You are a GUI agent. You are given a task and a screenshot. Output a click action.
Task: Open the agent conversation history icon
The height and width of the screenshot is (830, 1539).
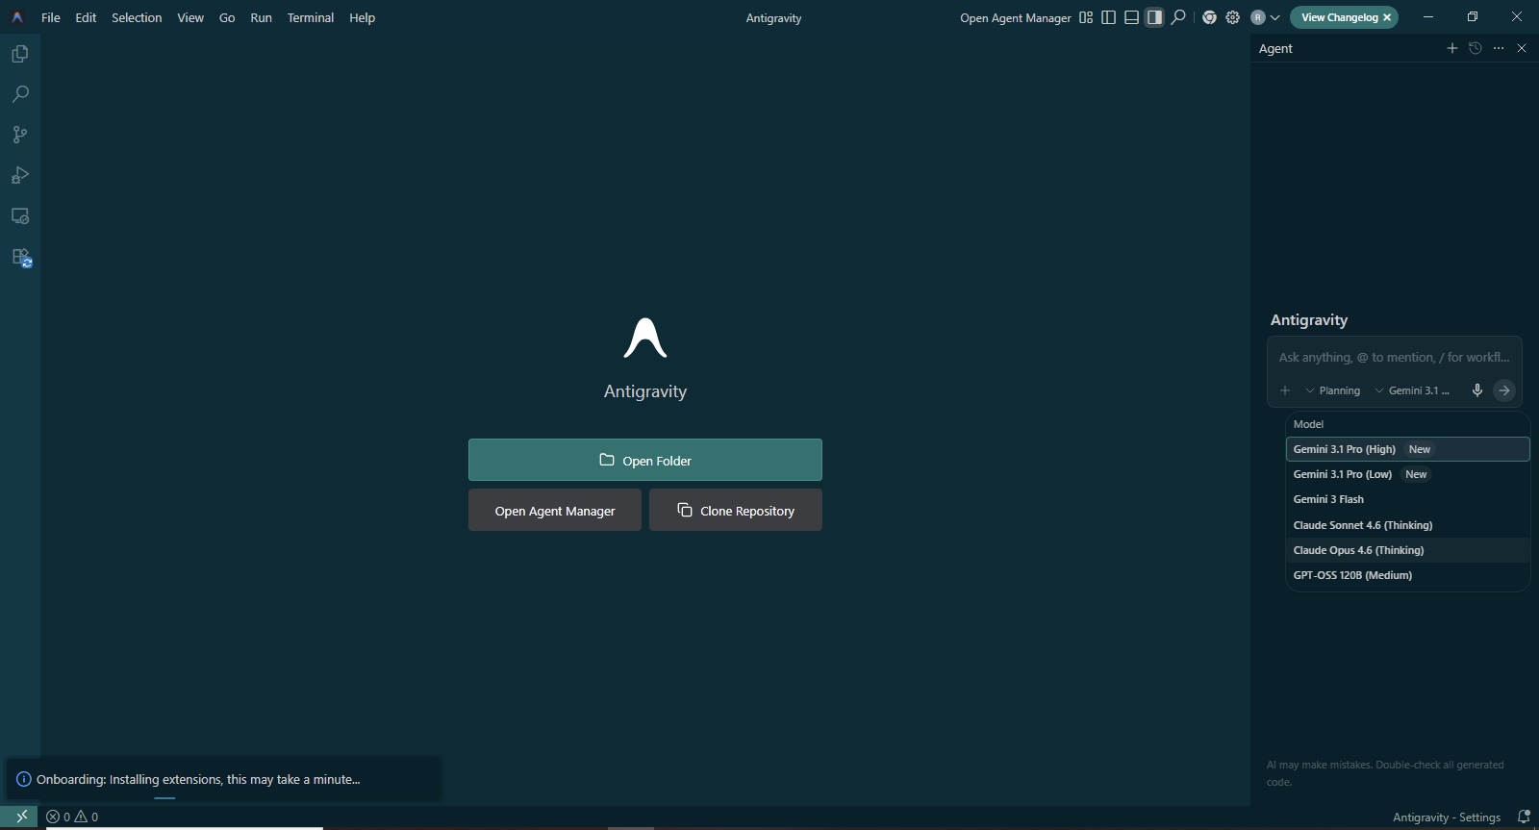coord(1476,48)
